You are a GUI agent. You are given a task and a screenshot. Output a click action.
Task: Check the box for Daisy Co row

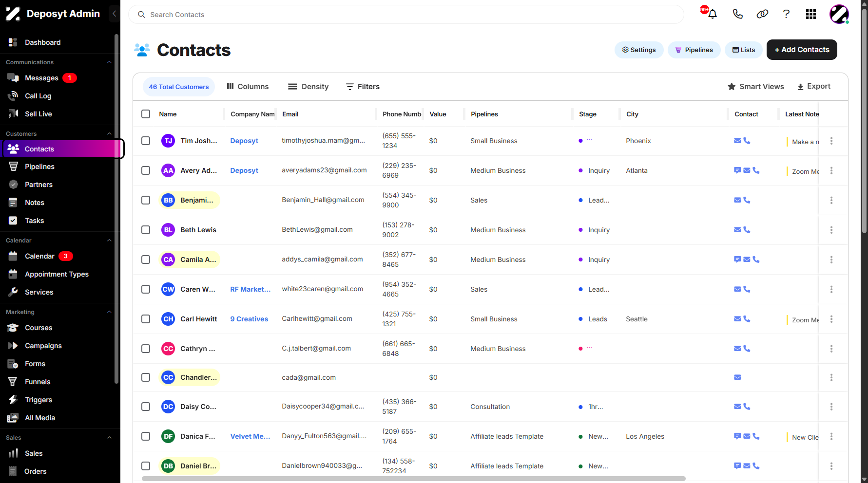[146, 407]
